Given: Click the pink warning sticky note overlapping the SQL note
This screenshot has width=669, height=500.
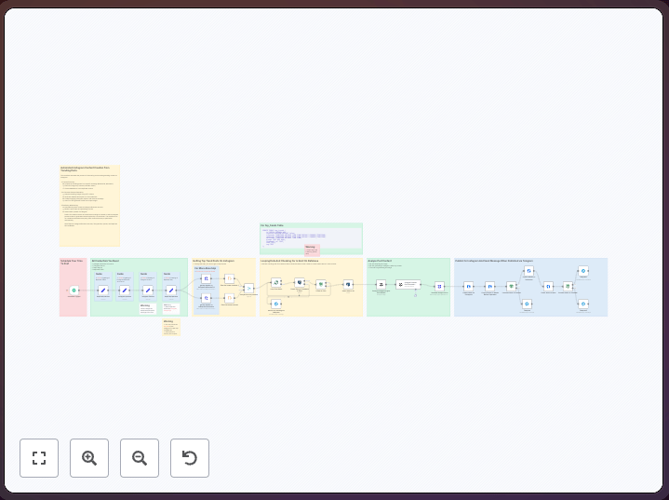Looking at the screenshot, I should click(x=312, y=250).
